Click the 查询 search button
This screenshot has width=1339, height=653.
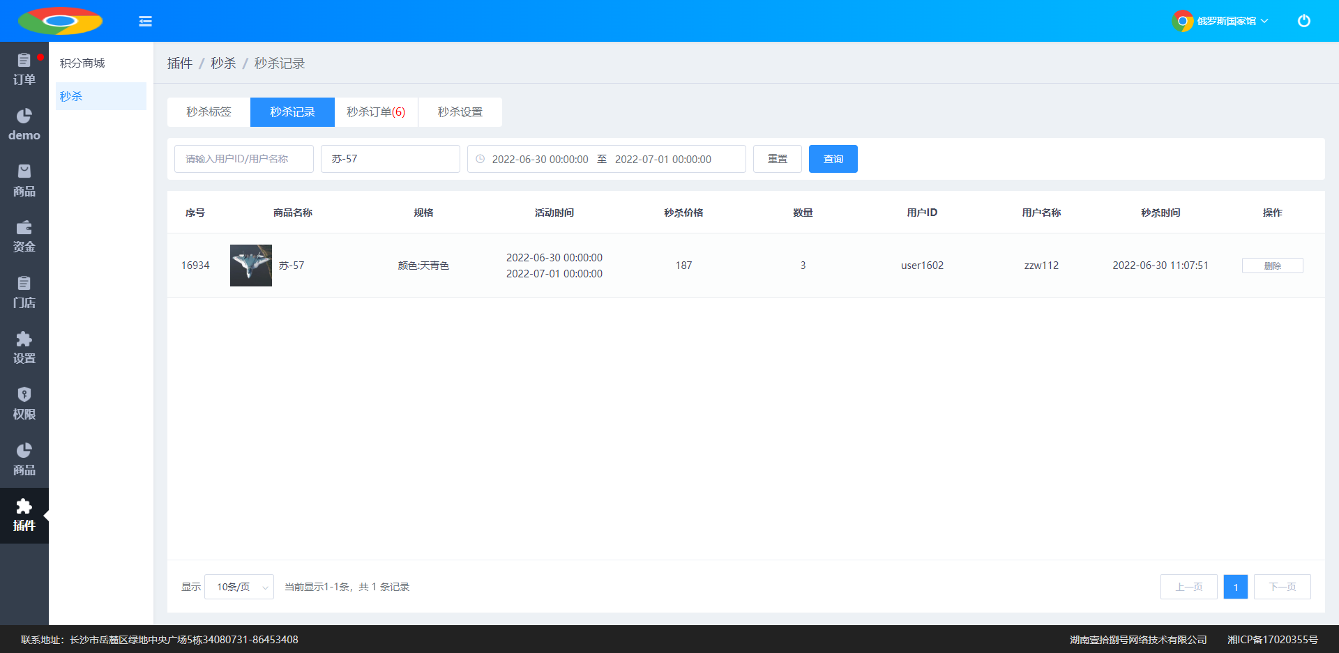[833, 159]
